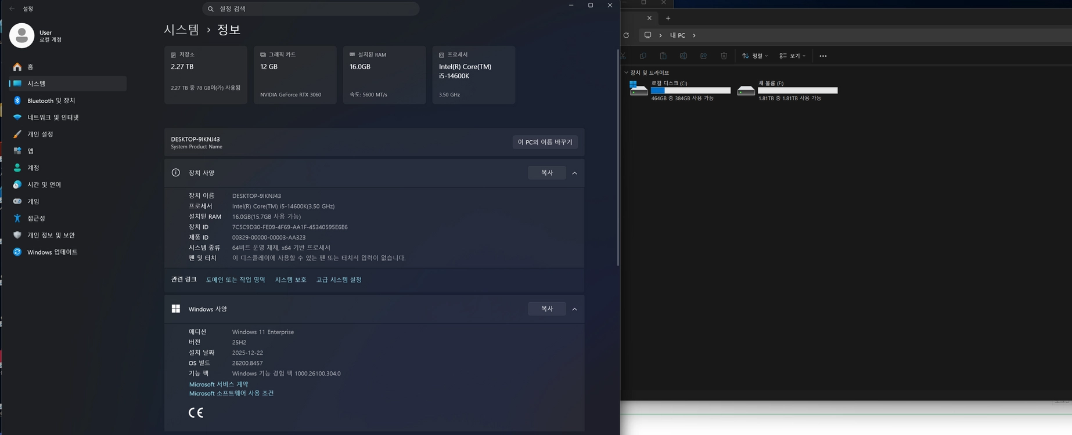Click the rename icon in Explorer toolbar

[x=684, y=56]
